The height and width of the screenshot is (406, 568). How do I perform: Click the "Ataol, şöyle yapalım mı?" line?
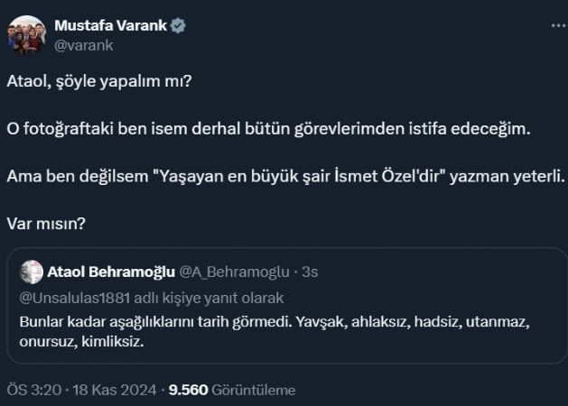point(99,81)
